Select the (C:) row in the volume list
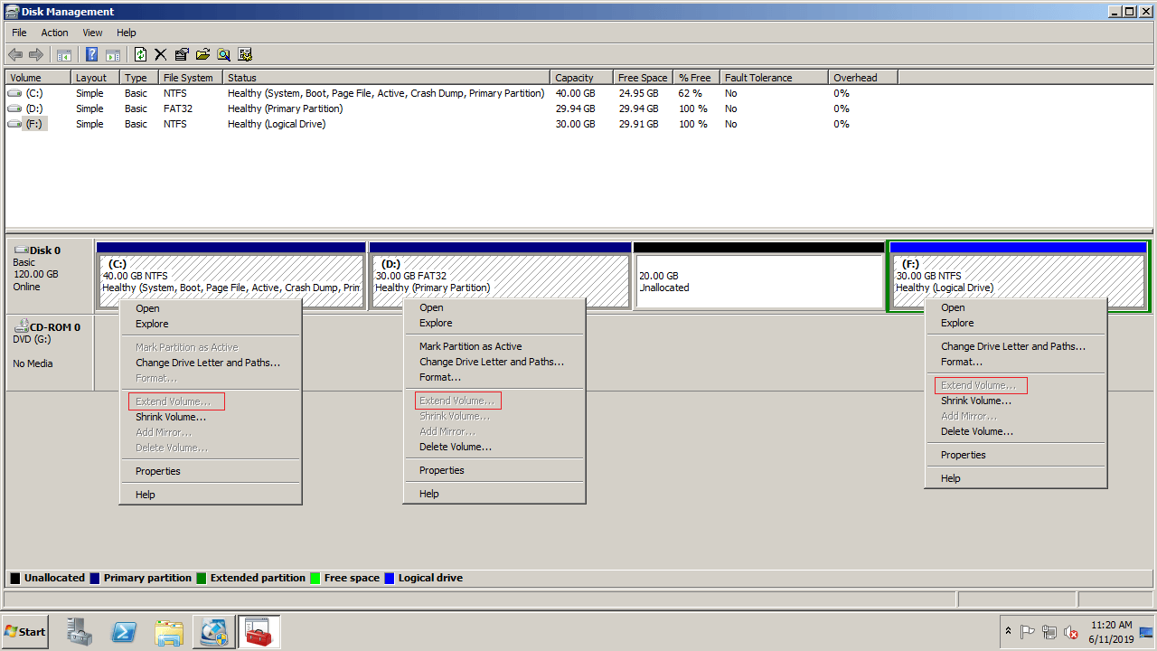 (x=33, y=93)
